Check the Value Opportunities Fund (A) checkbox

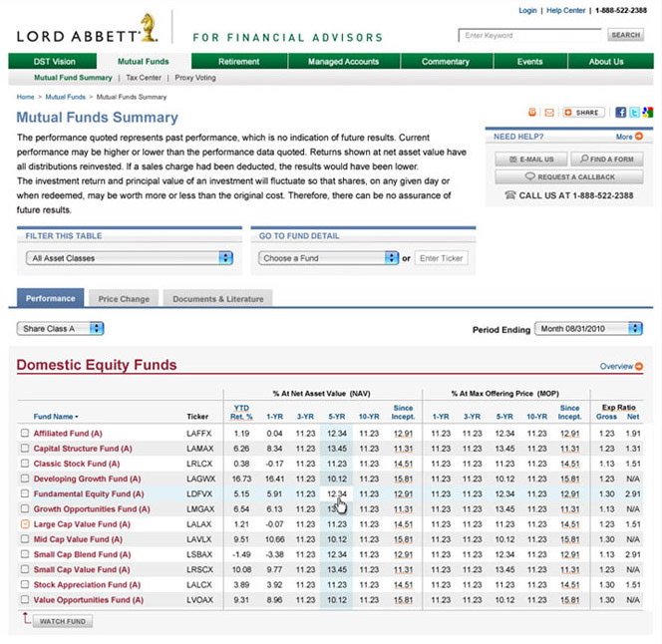25,599
